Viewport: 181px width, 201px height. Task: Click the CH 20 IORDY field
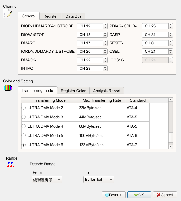90,51
